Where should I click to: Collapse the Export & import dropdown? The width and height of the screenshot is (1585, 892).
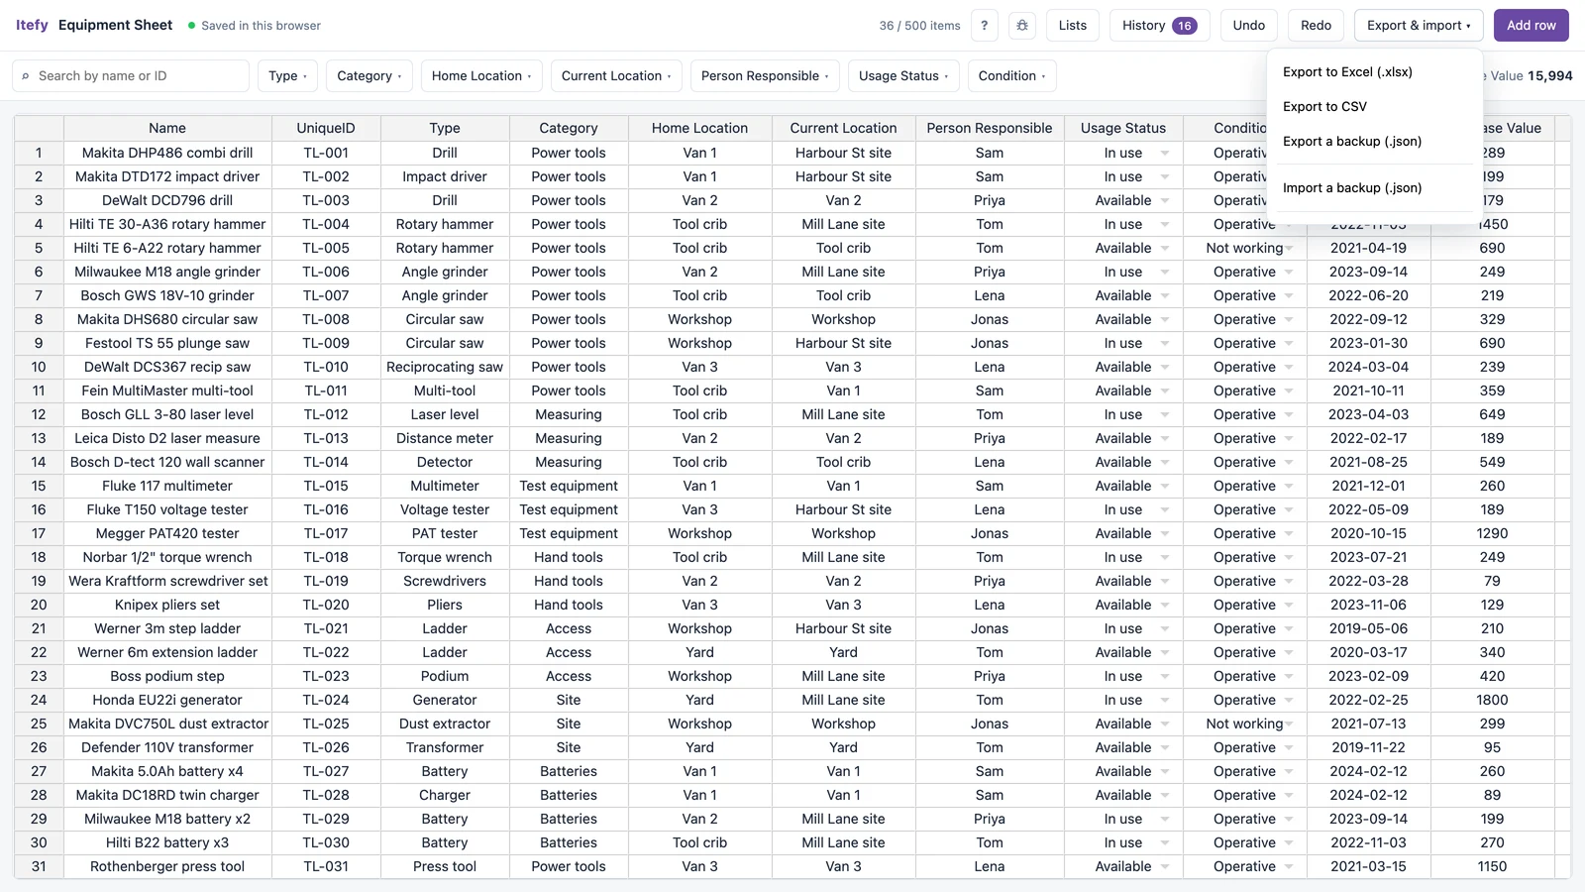(1419, 26)
